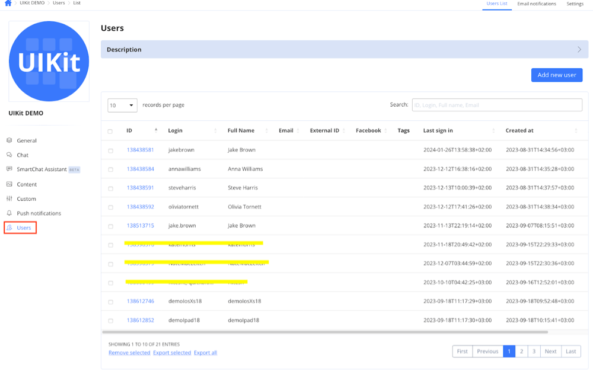The image size is (593, 372).
Task: Click the home icon in breadcrumb
Action: coord(8,3)
